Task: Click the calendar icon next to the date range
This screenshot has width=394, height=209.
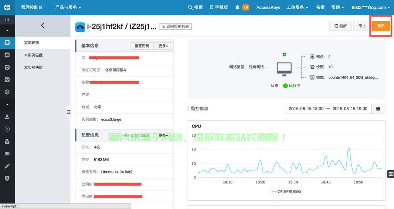Action: click(378, 109)
